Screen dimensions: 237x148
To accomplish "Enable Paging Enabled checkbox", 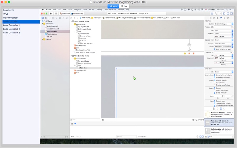I will click(x=214, y=83).
